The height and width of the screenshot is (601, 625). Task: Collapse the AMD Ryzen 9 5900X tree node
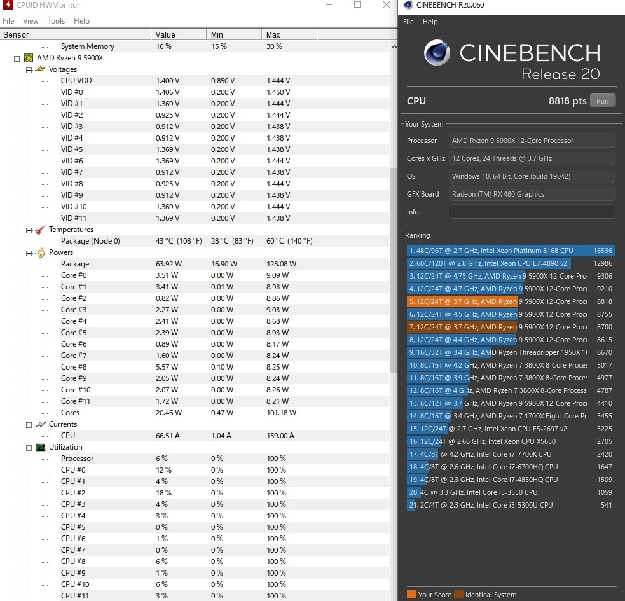click(x=17, y=59)
